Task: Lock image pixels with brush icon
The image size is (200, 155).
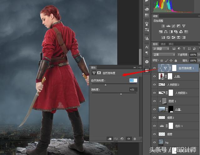Action: tap(167, 61)
